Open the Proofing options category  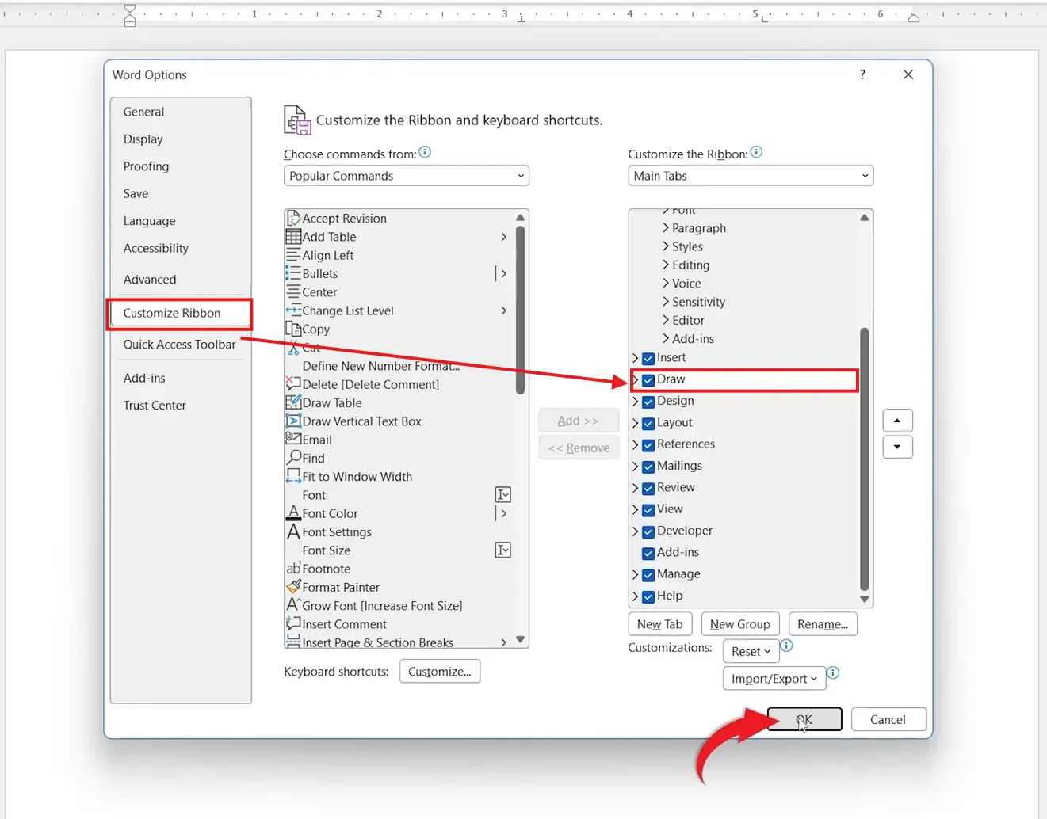coord(146,166)
